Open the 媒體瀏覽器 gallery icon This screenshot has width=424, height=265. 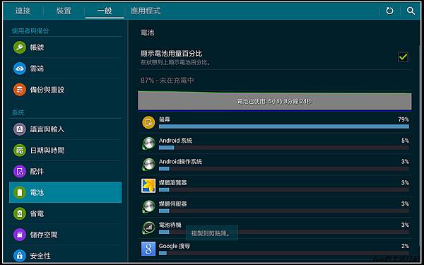(148, 185)
